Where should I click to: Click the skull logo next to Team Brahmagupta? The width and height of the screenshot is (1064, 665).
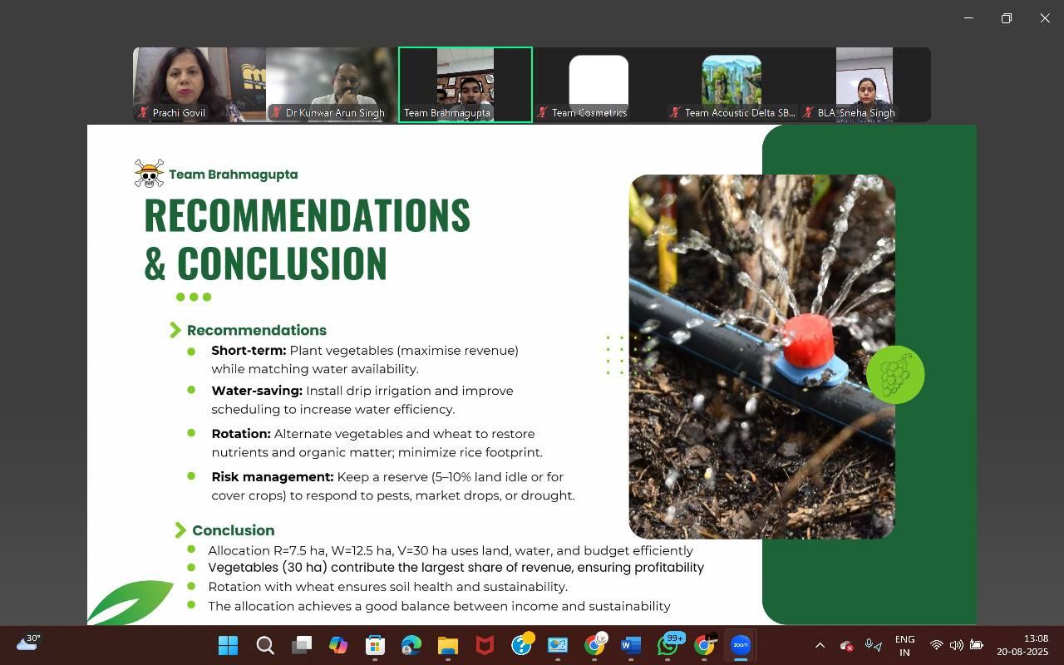(150, 174)
